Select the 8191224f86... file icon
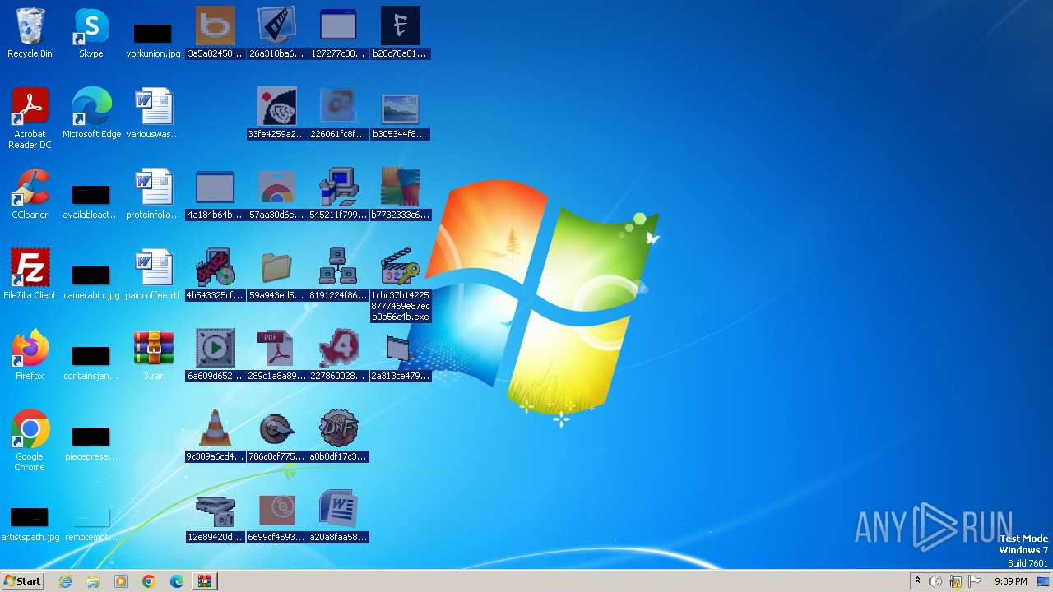Image resolution: width=1053 pixels, height=592 pixels. 339,268
